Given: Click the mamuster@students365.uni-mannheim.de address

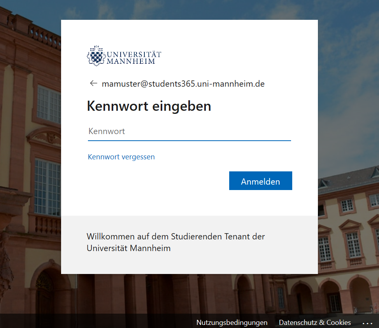Looking at the screenshot, I should 183,84.
